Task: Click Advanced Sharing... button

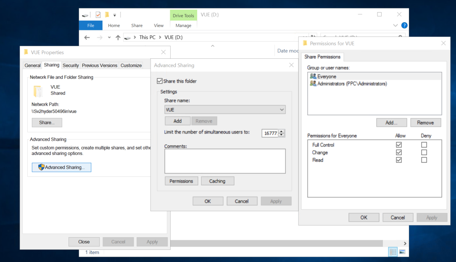Action: coord(61,167)
